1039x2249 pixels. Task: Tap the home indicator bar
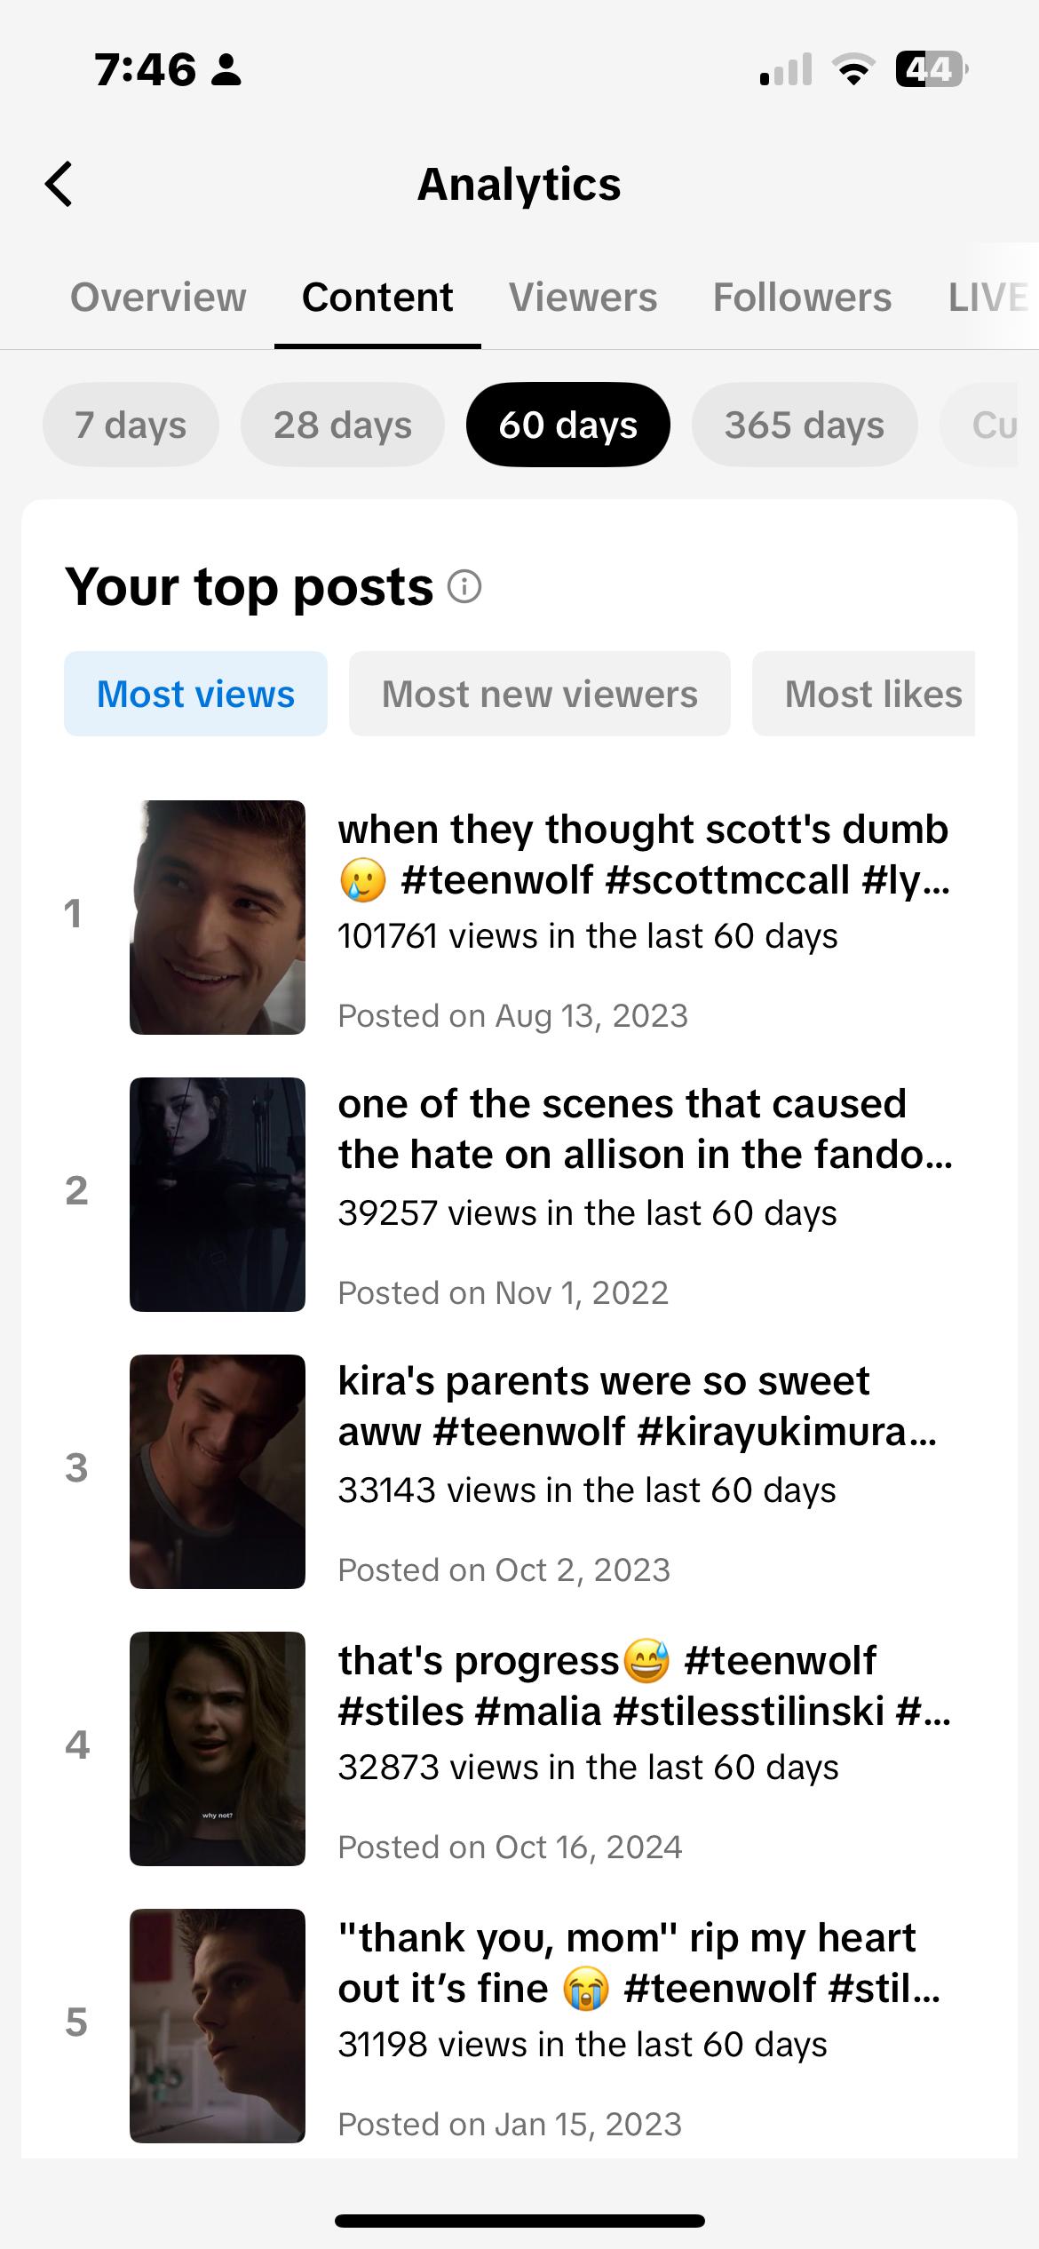pos(519,2221)
